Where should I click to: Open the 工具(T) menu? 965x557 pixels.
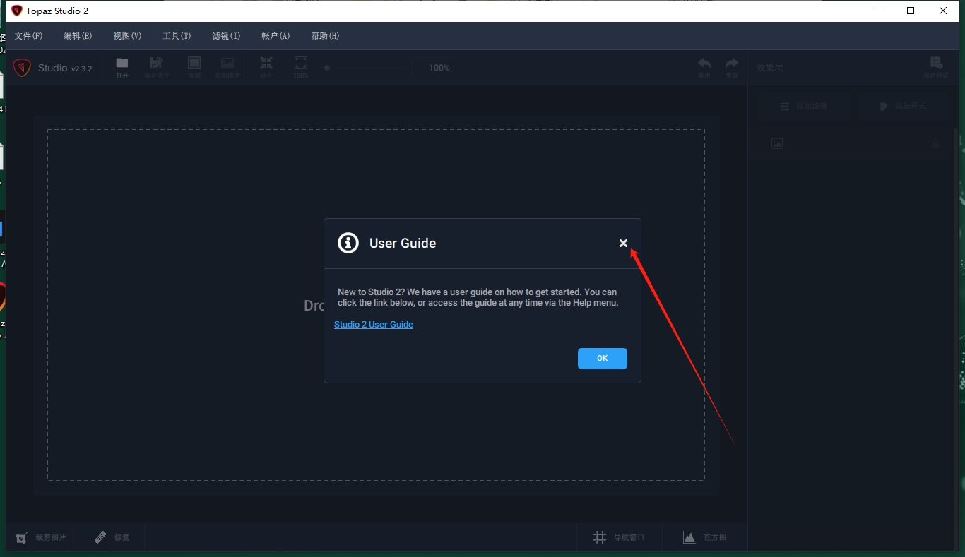point(177,36)
